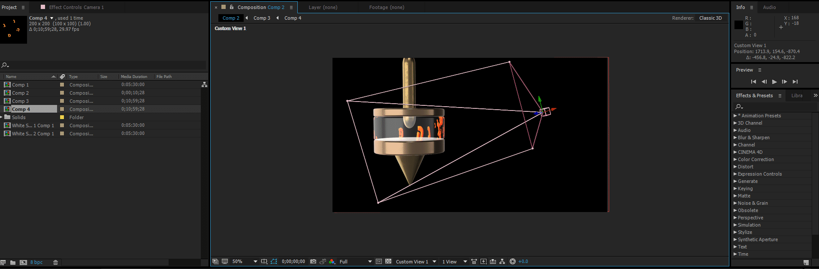The image size is (819, 269).
Task: Create a new folder in the Project panel
Action: click(x=13, y=263)
